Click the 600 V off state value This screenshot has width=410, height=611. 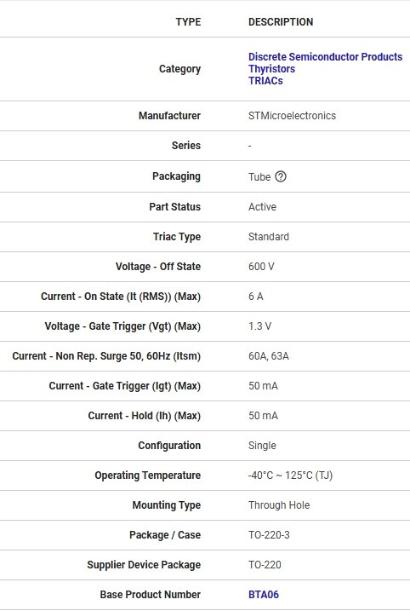(x=261, y=267)
